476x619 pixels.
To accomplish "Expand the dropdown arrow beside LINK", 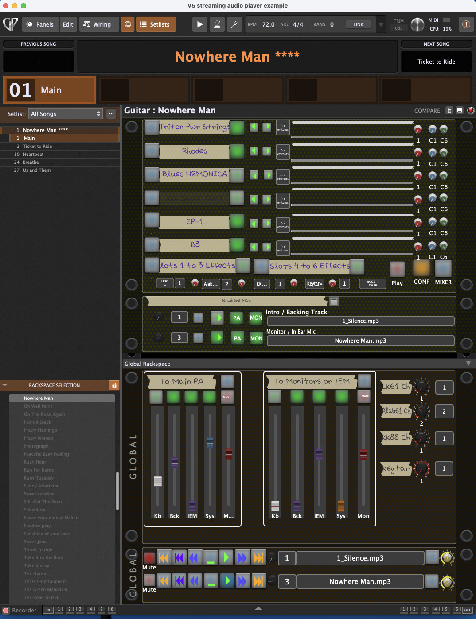I will point(380,24).
